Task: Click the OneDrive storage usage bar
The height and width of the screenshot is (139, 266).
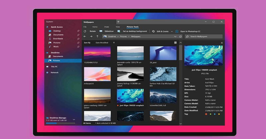Action: tap(61, 123)
